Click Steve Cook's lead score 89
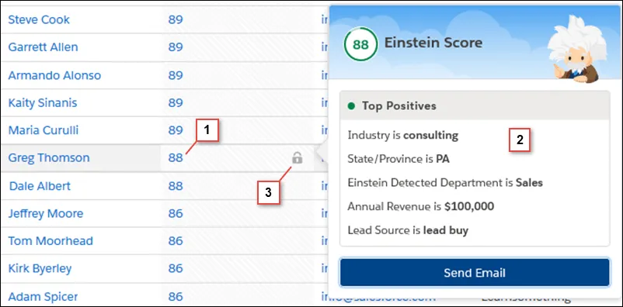Viewport: 623px width, 307px height. click(x=176, y=19)
